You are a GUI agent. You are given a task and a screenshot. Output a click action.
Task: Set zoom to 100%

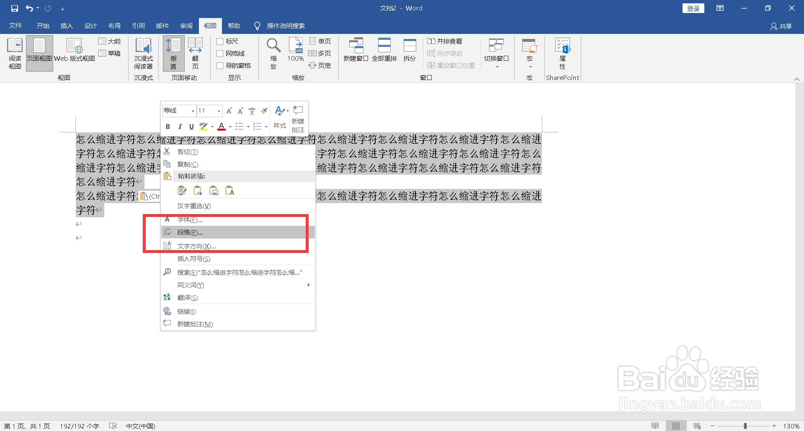pyautogui.click(x=296, y=50)
